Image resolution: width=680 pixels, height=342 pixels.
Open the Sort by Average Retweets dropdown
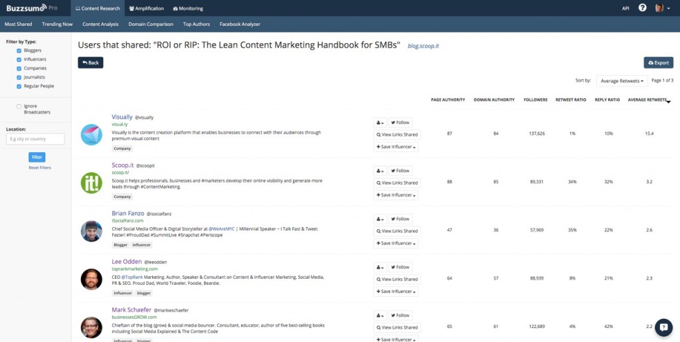(622, 81)
